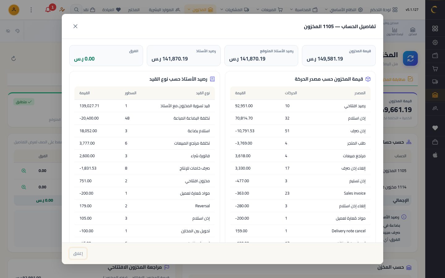The image size is (445, 278).
Task: Click the sidebar apple icon
Action: pyautogui.click(x=435, y=155)
